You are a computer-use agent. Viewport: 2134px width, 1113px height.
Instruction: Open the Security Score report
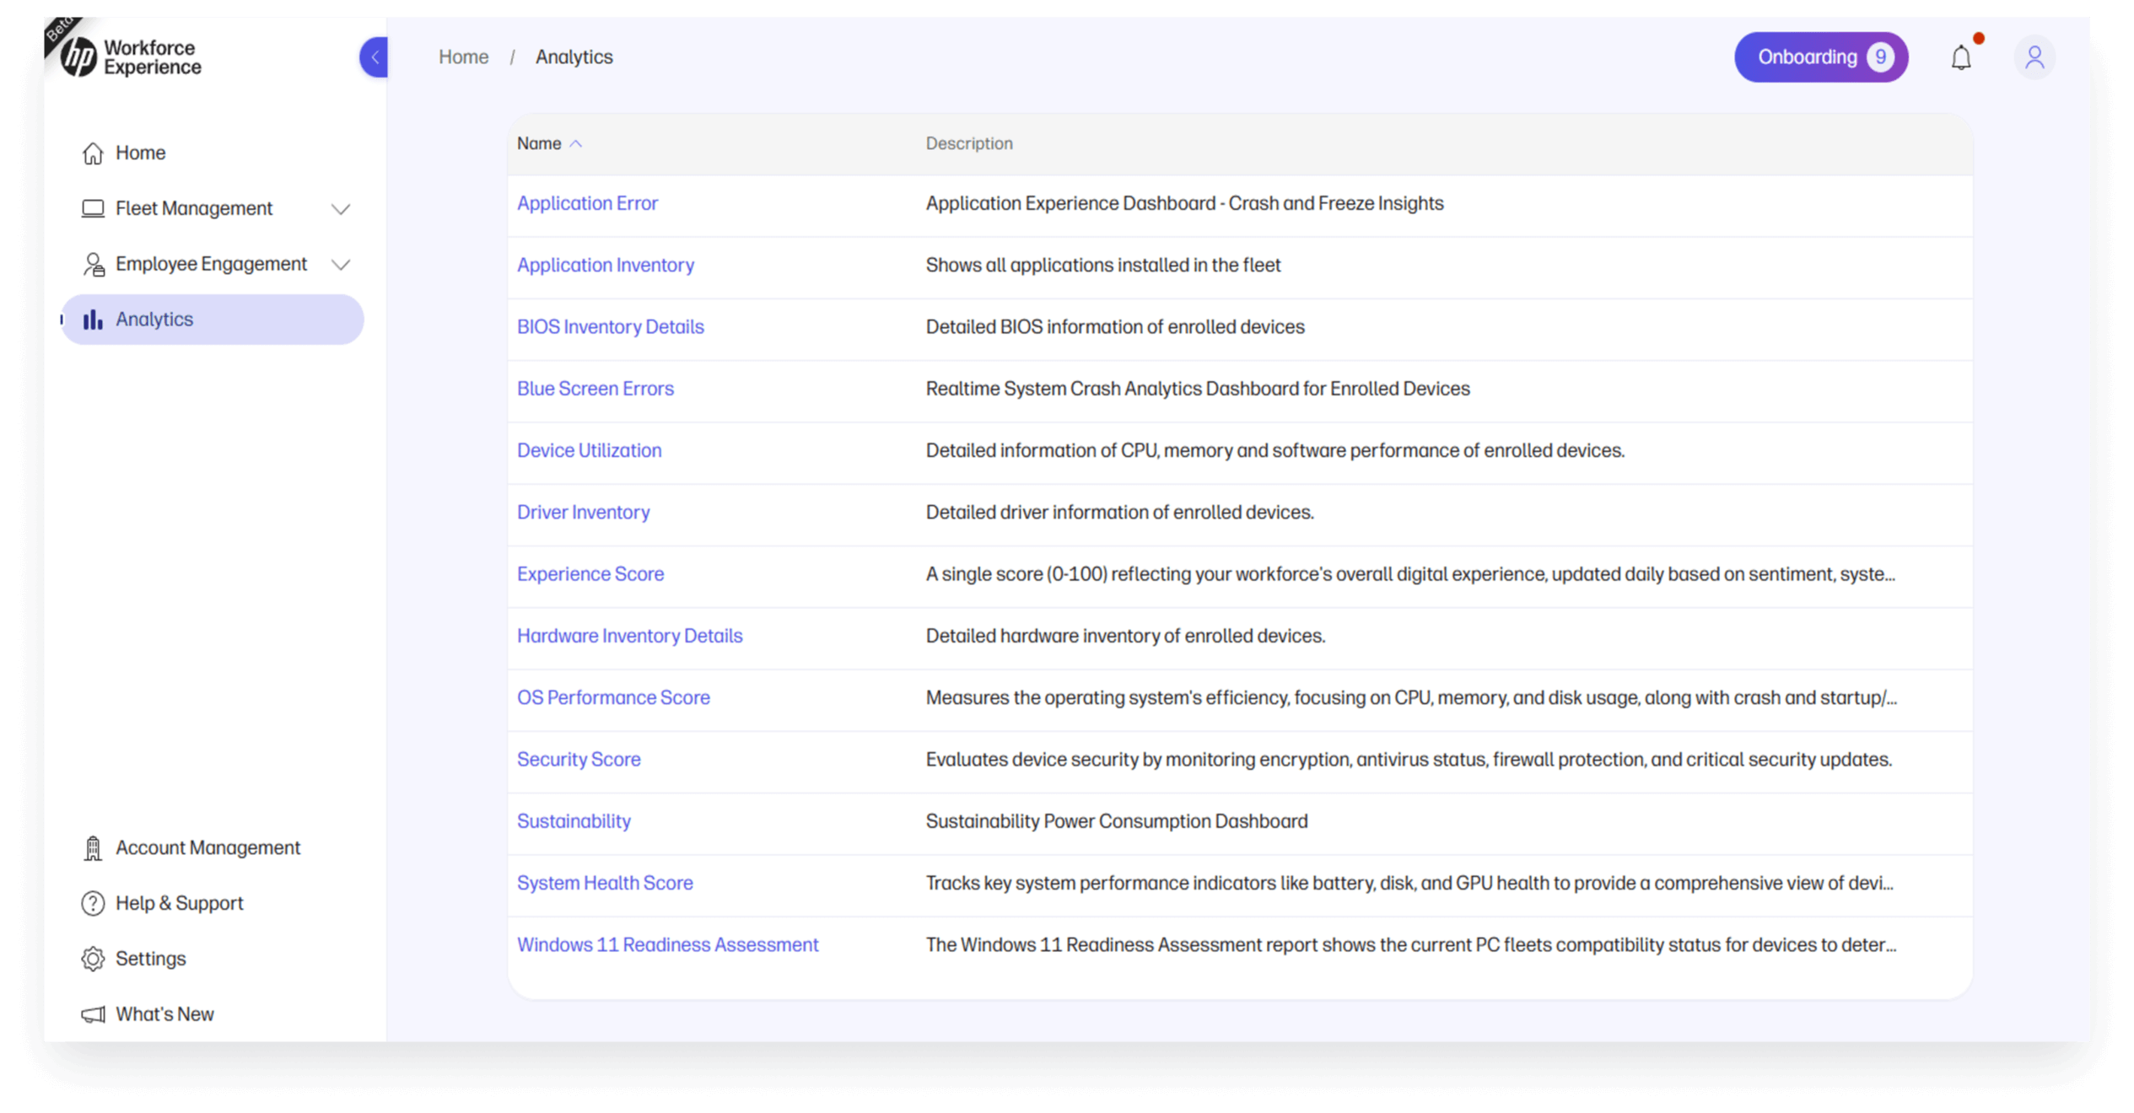tap(579, 760)
